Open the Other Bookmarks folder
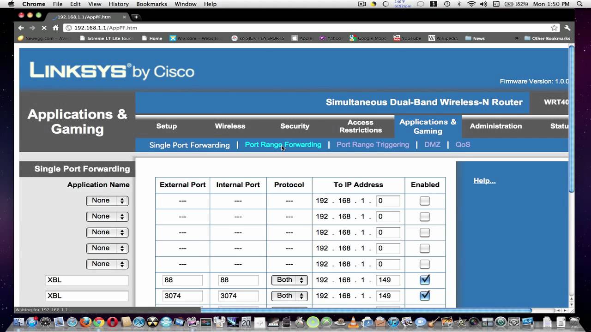The image size is (591, 332). 547,38
